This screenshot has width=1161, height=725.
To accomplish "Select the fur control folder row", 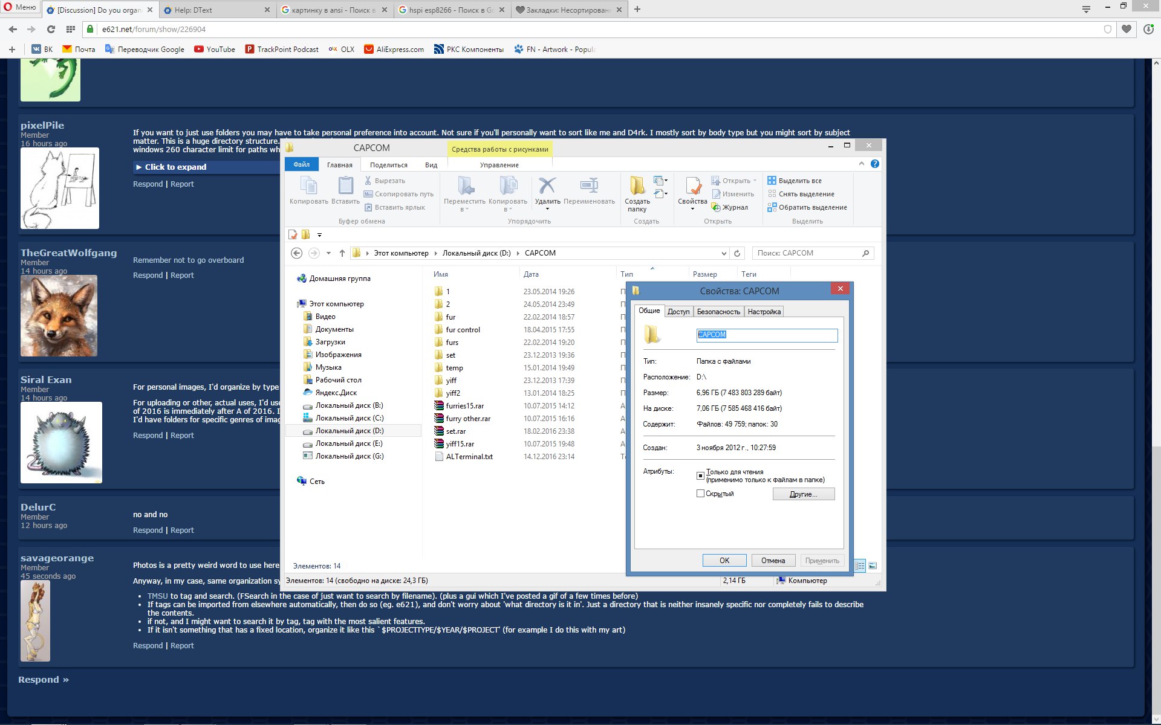I will [x=463, y=330].
